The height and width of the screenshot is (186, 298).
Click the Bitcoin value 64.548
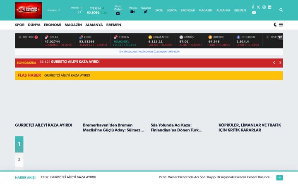tap(214, 41)
